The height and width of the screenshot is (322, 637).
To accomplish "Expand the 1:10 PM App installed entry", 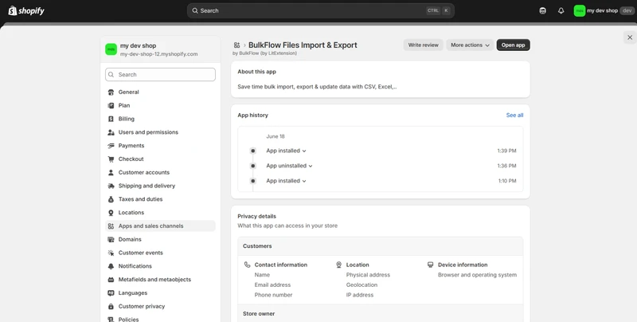I will point(286,181).
